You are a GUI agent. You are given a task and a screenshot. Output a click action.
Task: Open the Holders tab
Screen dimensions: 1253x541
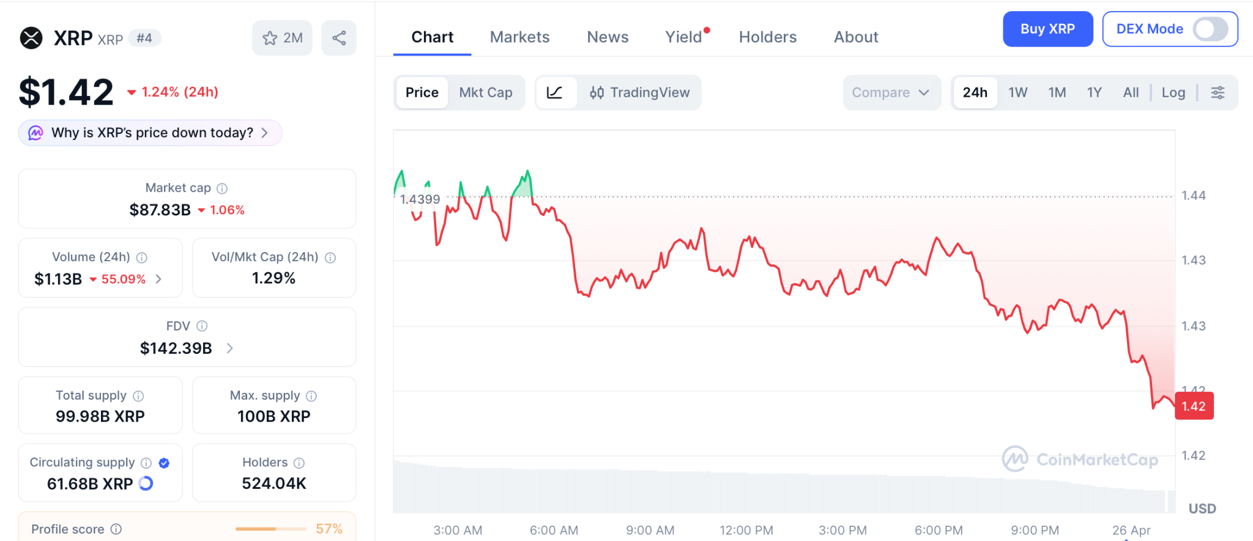coord(767,37)
